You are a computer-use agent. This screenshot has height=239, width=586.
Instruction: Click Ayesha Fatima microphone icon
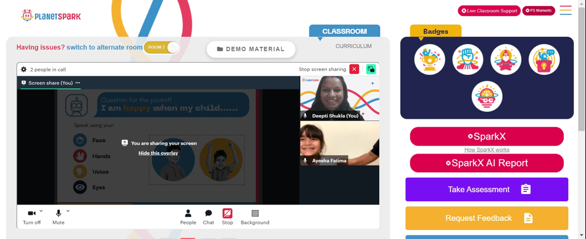(x=305, y=161)
